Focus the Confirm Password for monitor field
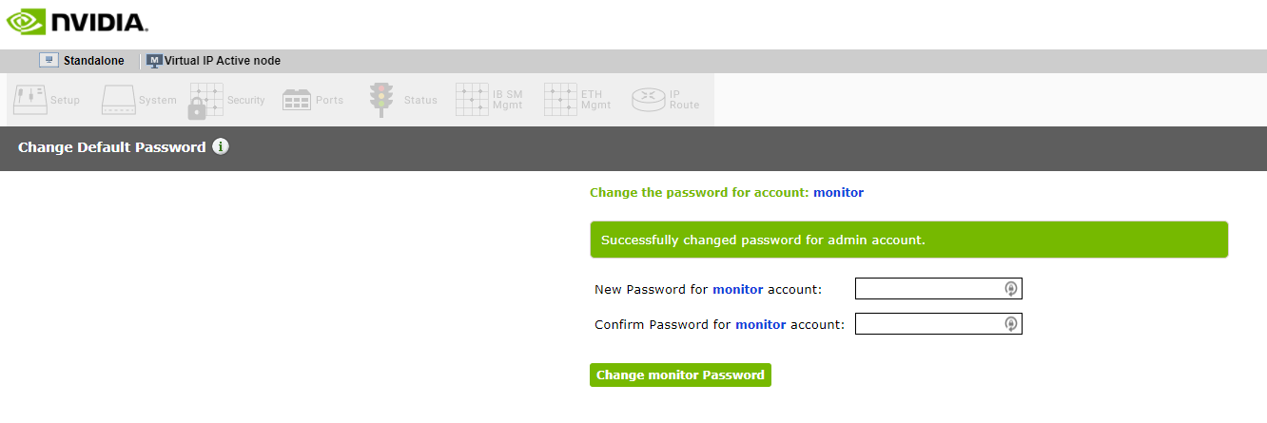 pyautogui.click(x=928, y=324)
